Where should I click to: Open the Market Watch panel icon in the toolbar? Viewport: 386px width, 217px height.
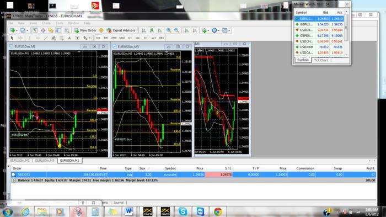(35, 30)
